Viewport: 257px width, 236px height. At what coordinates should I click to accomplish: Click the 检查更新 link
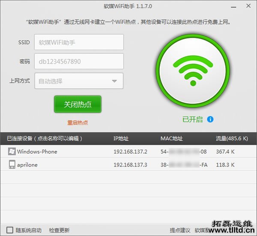click(60, 230)
